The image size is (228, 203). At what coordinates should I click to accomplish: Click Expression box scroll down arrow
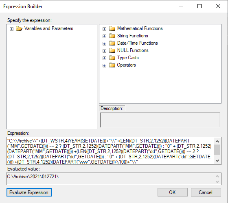217,160
